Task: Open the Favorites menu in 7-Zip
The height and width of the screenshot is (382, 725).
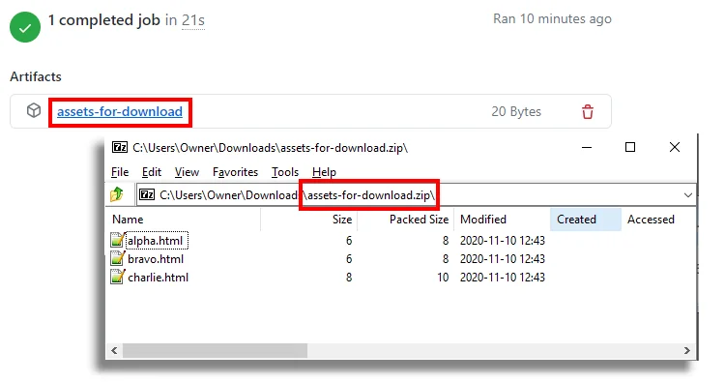Action: [x=235, y=172]
